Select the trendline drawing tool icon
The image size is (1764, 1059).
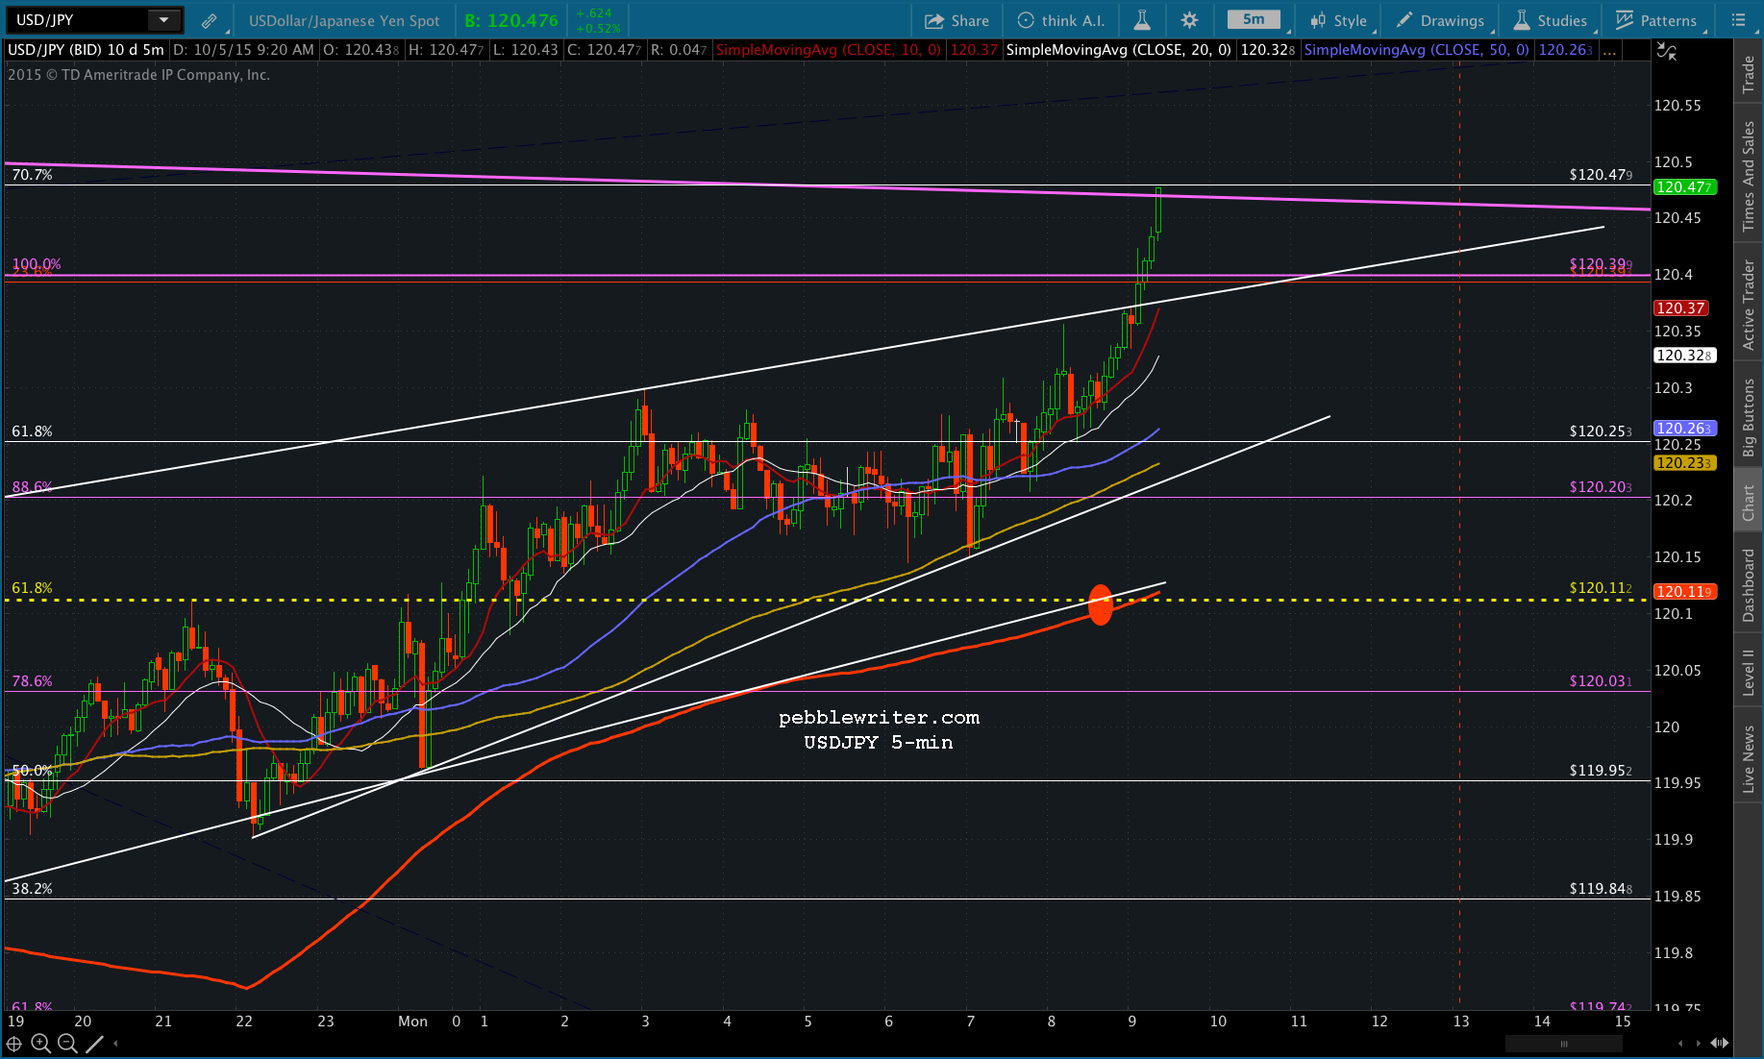pos(94,1044)
